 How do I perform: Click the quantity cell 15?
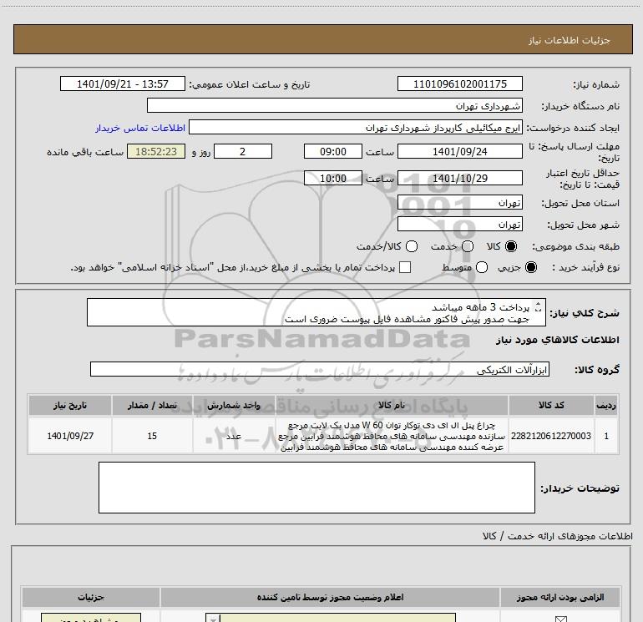(x=152, y=436)
